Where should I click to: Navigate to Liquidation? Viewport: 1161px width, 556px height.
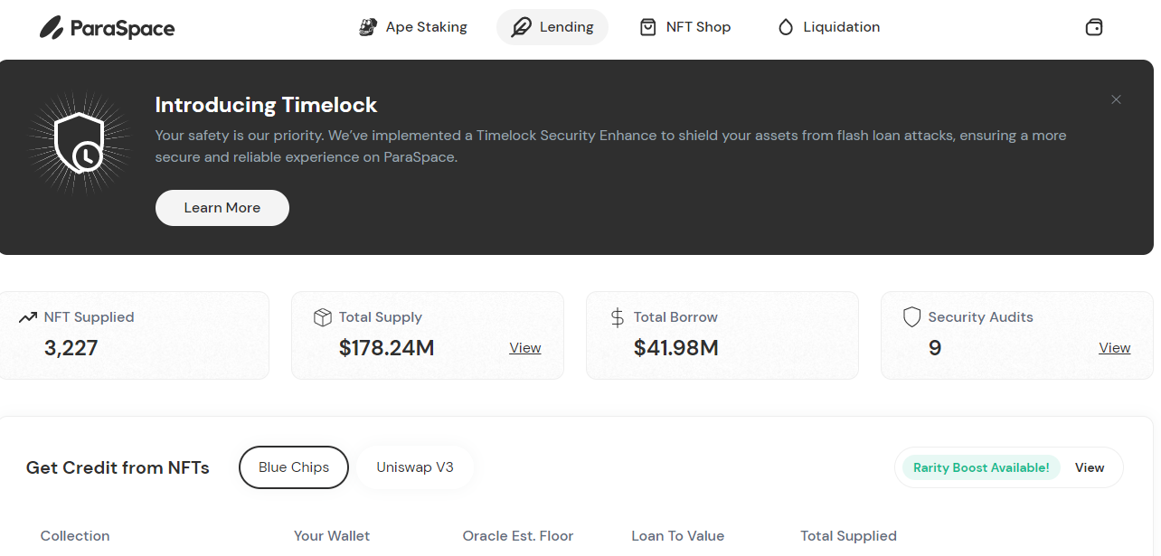[x=828, y=27]
